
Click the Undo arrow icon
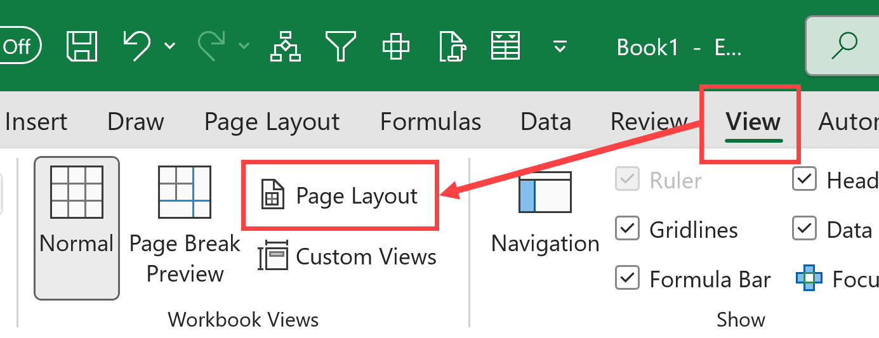point(136,46)
